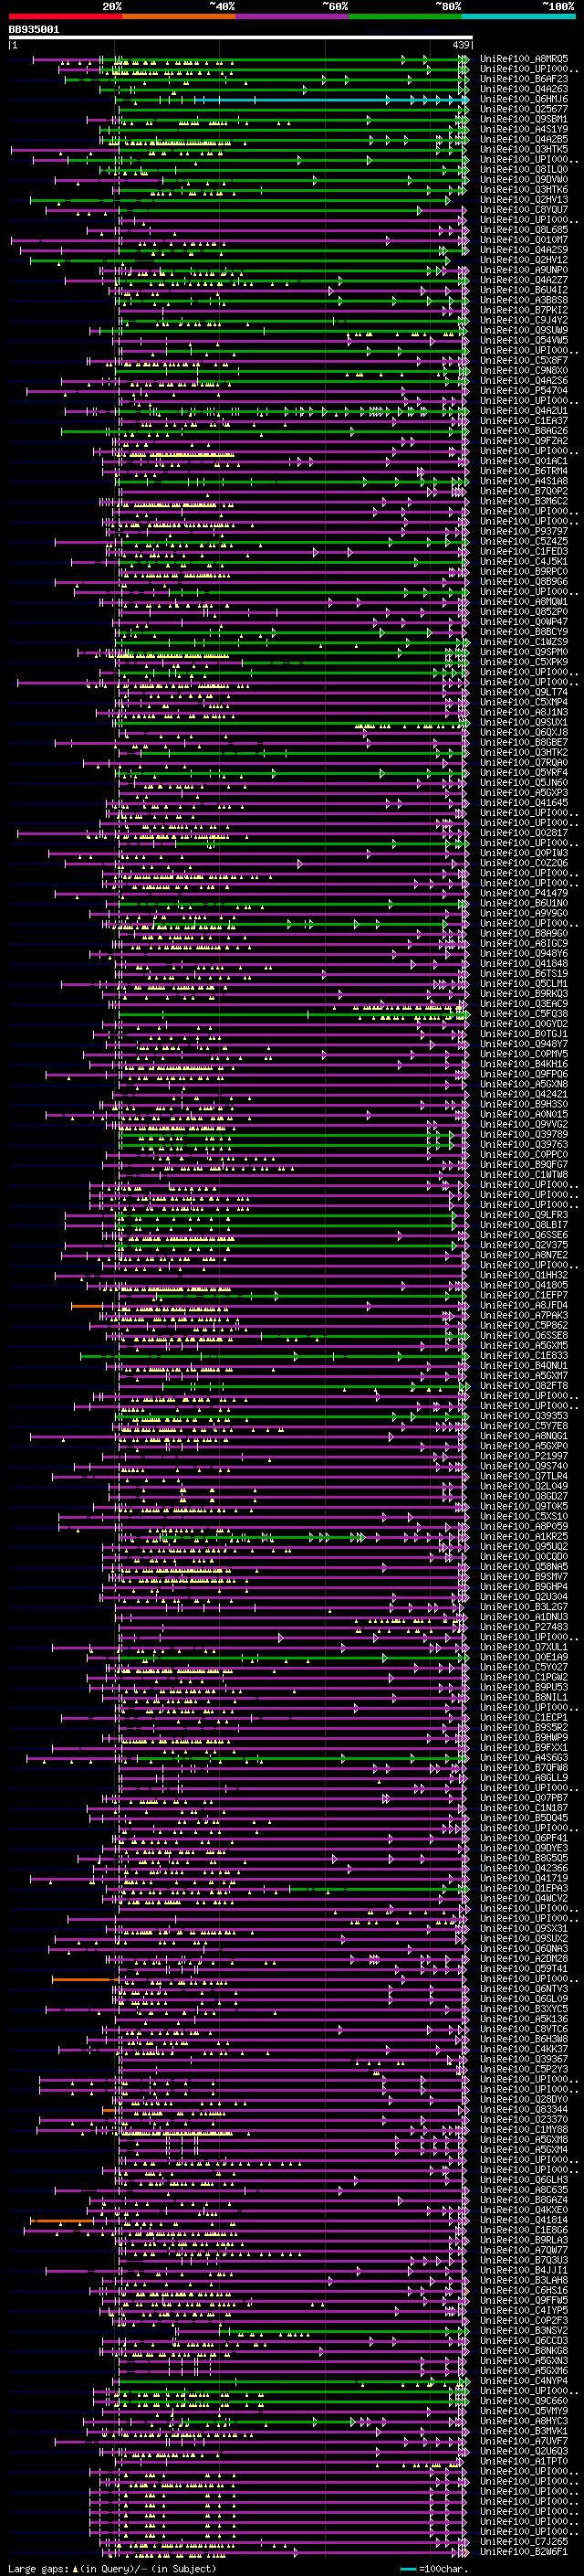Select UniRef100_Q9FZA2 label

pos(524,441)
